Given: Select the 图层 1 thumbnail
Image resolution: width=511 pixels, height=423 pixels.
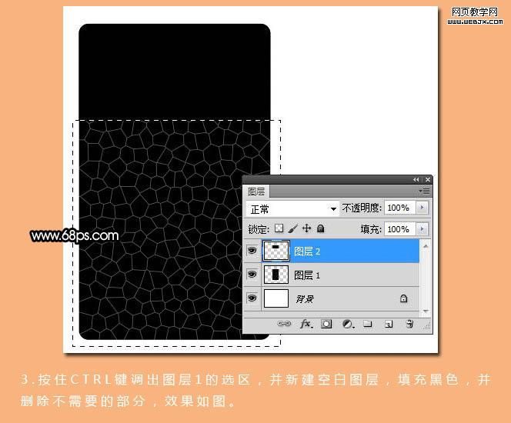Looking at the screenshot, I should 276,275.
